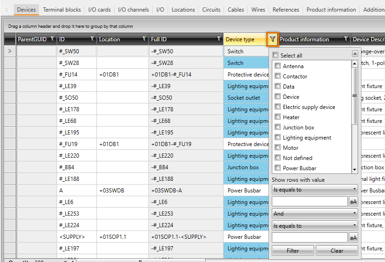Close the filter popup with X icon
This screenshot has height=262, width=385.
[355, 54]
